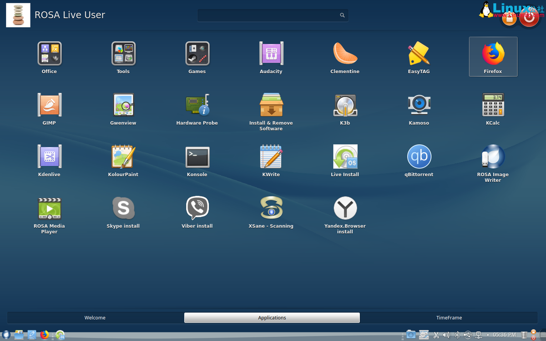Open the ROSA launcher in the taskbar

click(x=6, y=335)
